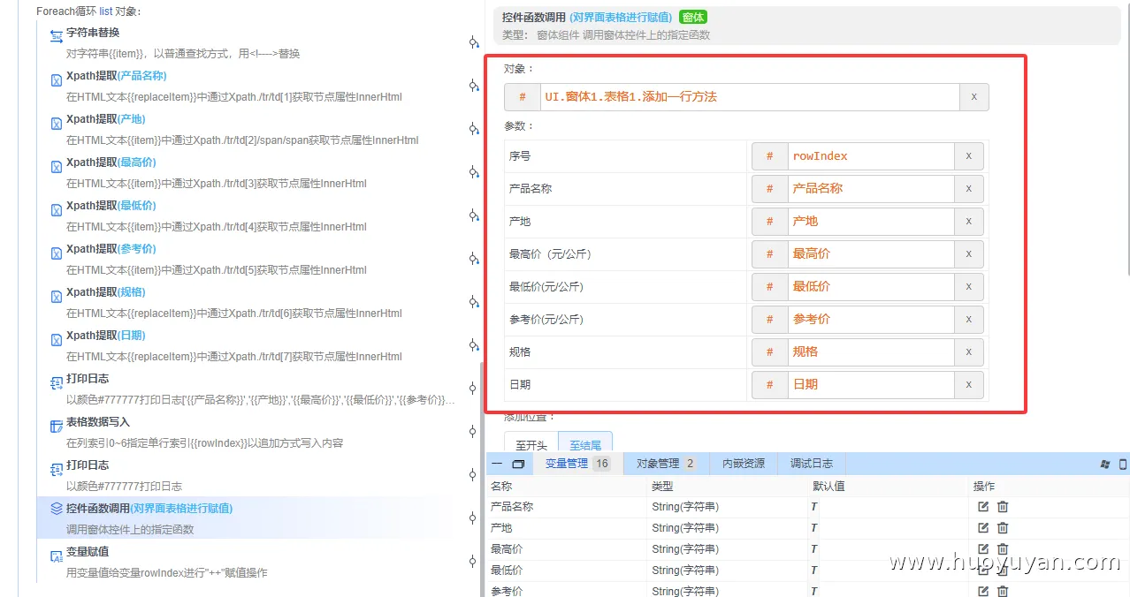Toggle # mode for 最高价(元/公斤) parameter
This screenshot has height=597, width=1130.
coord(770,254)
